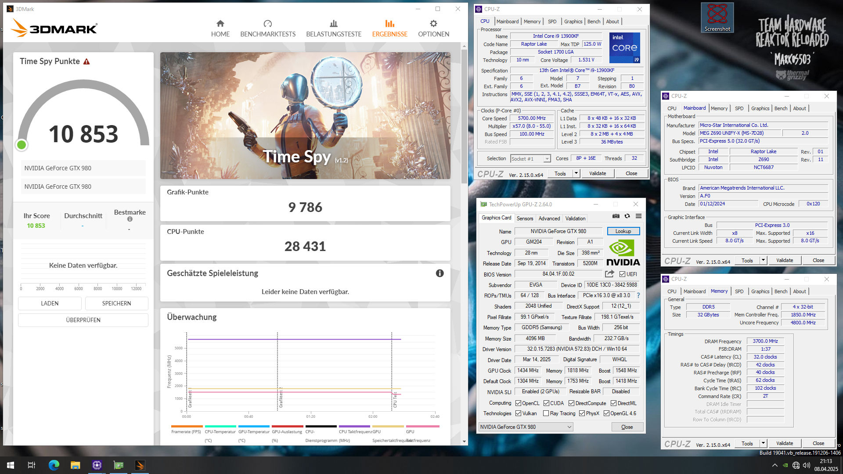The width and height of the screenshot is (843, 474).
Task: Click the Bus Interface question mark in GPU-Z
Action: click(638, 295)
